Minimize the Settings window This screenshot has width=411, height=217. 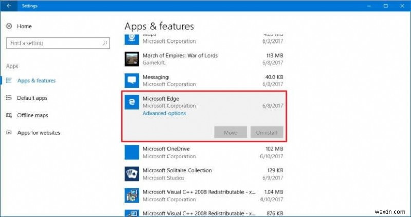click(369, 6)
